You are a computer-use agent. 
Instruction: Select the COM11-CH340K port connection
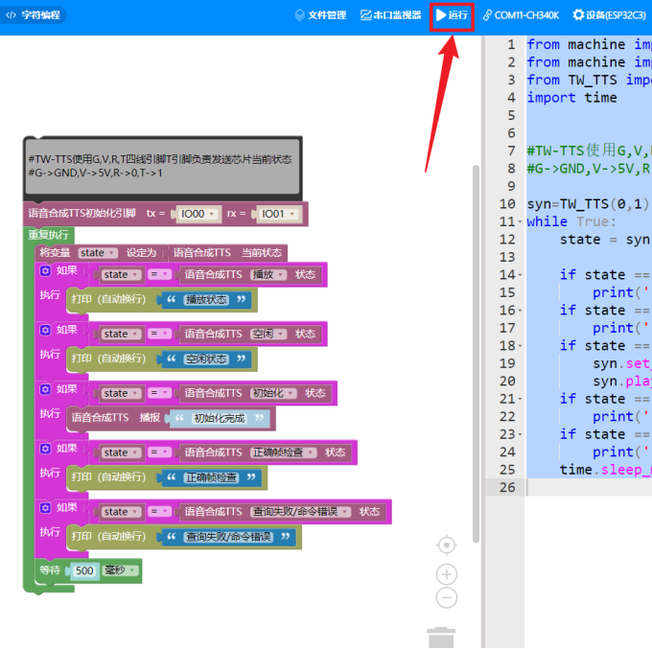523,15
